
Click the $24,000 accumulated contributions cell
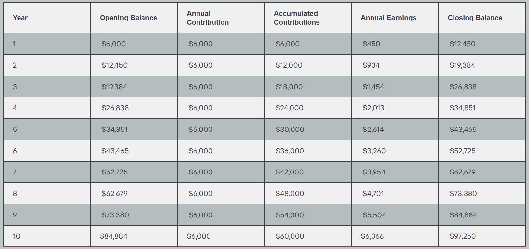point(289,108)
